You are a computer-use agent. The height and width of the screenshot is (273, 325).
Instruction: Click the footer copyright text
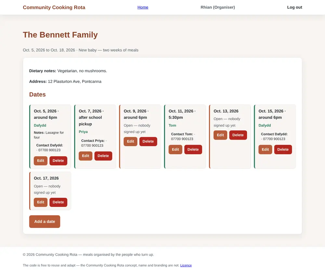point(88,255)
